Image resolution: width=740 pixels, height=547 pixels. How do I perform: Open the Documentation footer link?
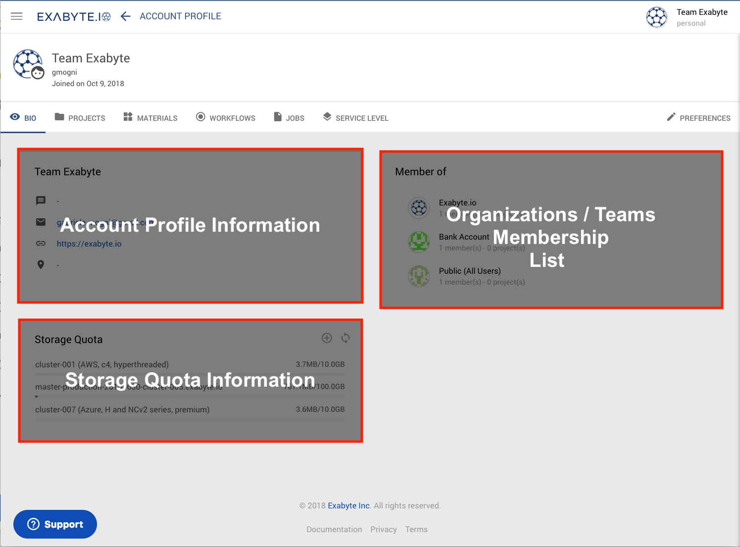[334, 529]
